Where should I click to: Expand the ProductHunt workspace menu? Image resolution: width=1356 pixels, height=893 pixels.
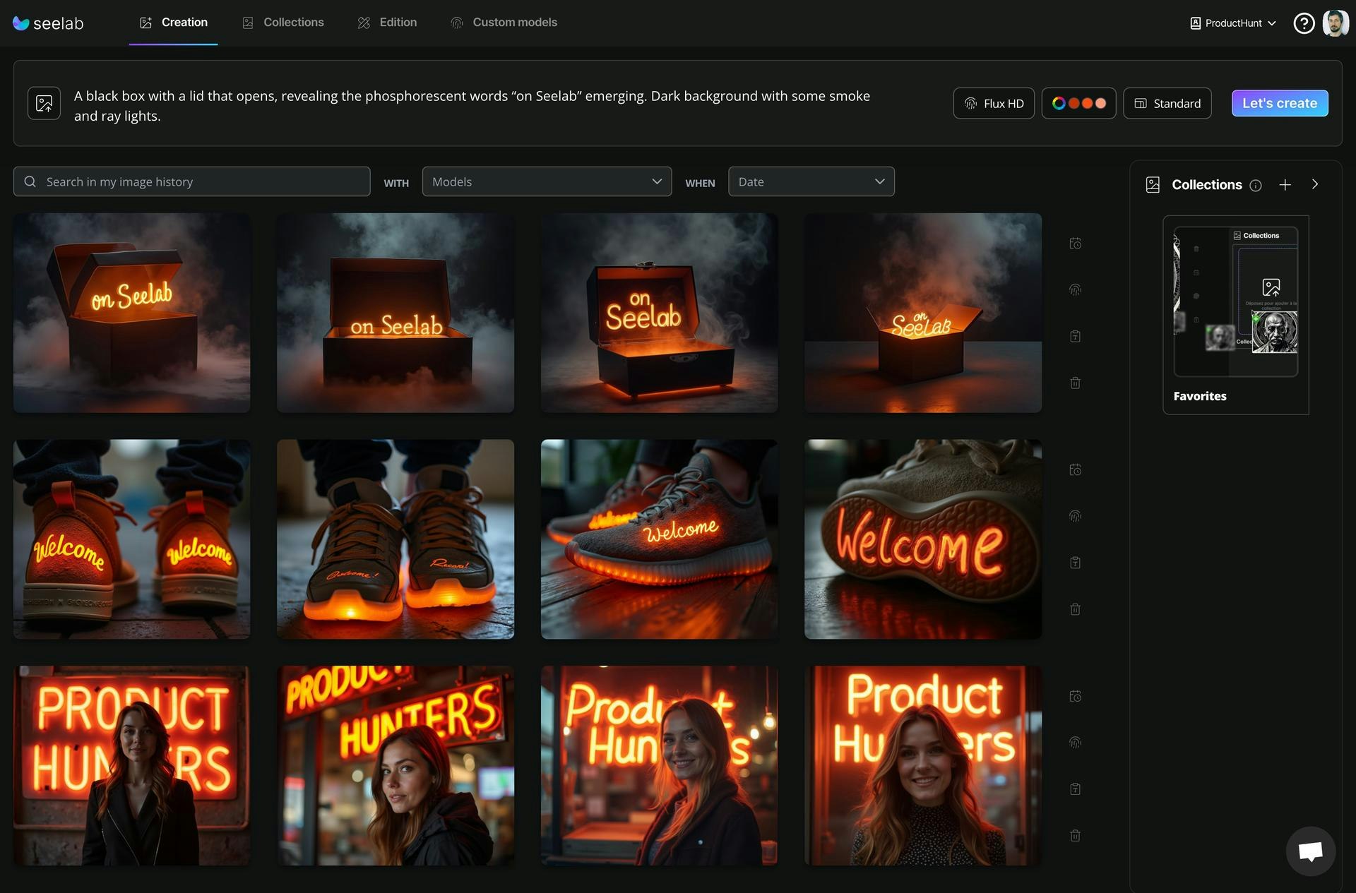point(1233,23)
